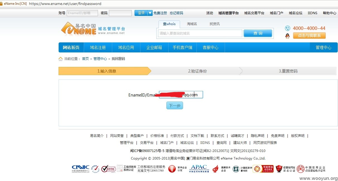Image resolution: width=338 pixels, height=181 pixels.
Task: Open the 高新技术企业 badge
Action: pos(222,169)
